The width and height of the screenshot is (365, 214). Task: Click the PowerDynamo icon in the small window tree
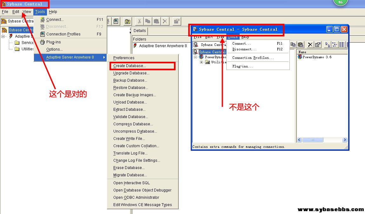pyautogui.click(x=201, y=57)
